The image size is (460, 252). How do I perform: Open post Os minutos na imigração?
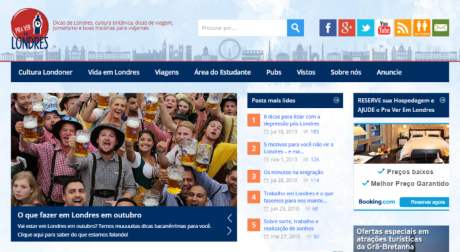[x=293, y=172]
